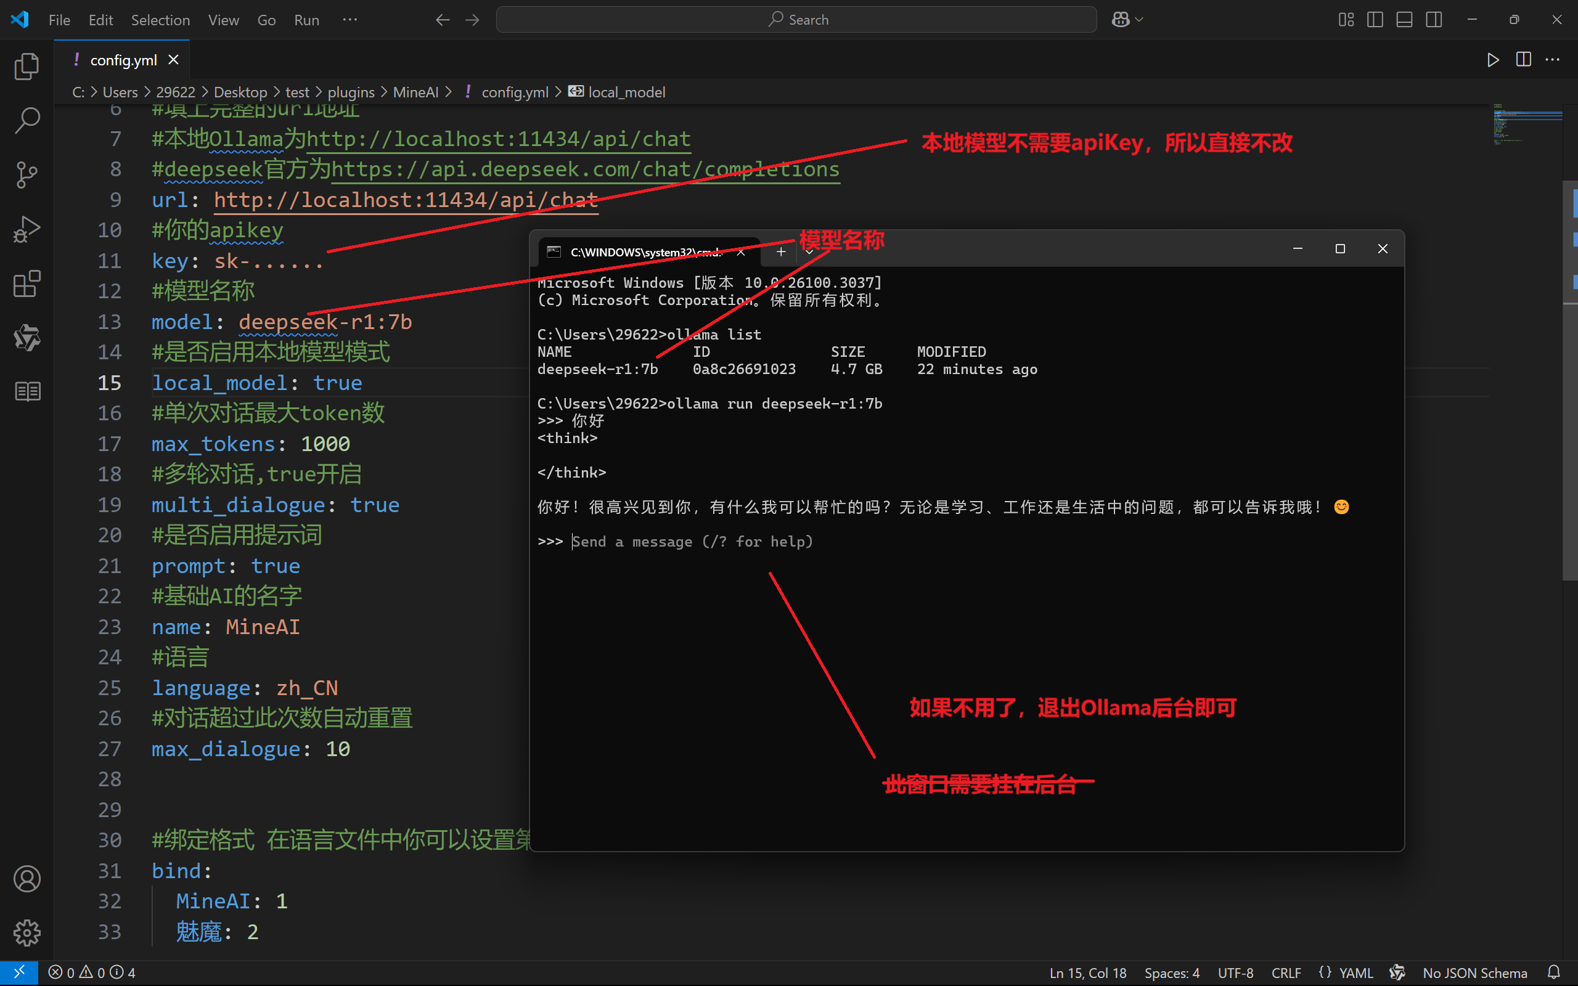
Task: Open terminal profile dropdown arrow
Action: point(809,251)
